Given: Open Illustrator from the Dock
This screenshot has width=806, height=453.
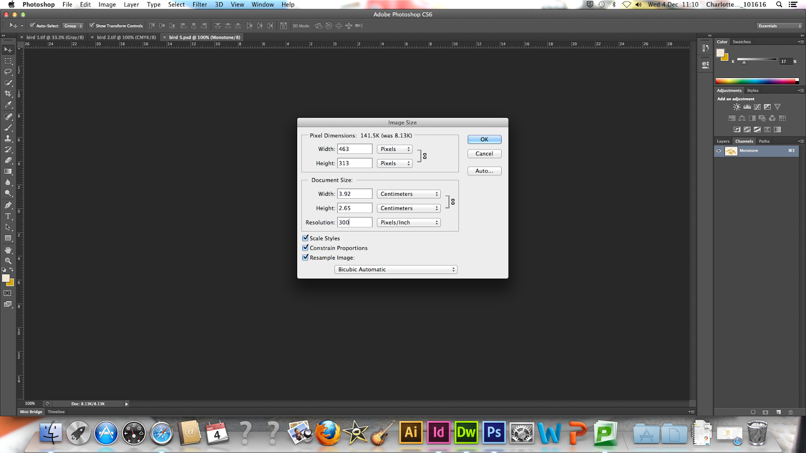Looking at the screenshot, I should pos(411,432).
